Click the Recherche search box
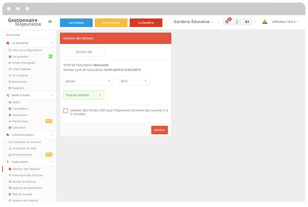308x207 pixels. [29, 35]
